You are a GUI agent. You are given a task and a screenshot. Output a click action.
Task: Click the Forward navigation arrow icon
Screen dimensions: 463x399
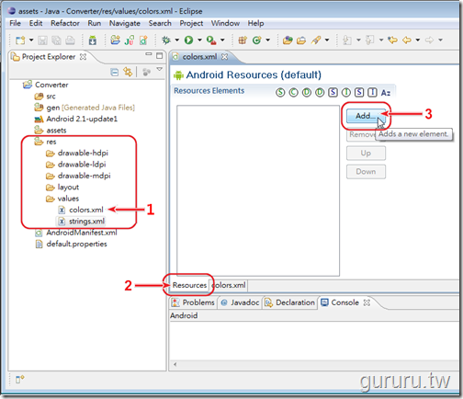click(429, 40)
